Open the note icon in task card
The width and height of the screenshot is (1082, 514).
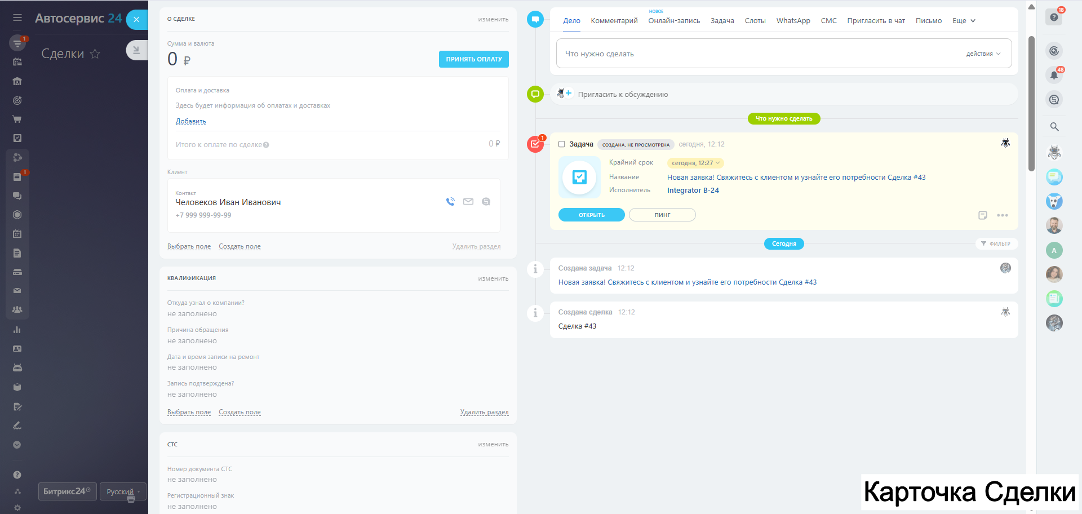pos(983,215)
